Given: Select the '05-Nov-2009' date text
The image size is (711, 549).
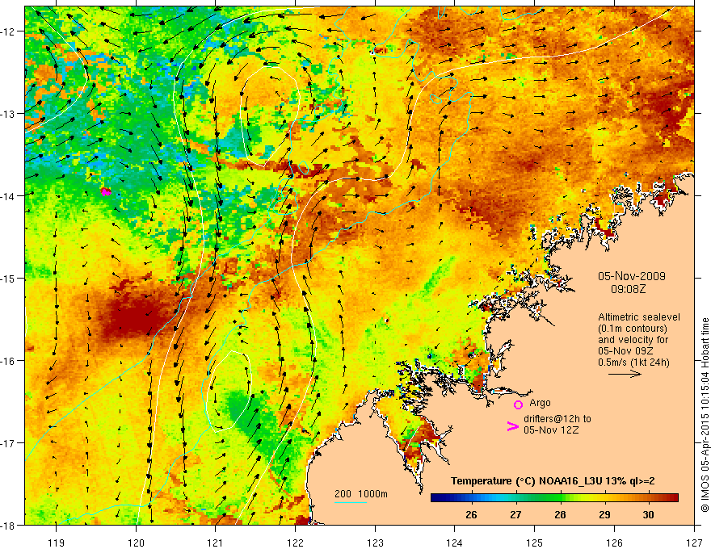Looking at the screenshot, I should point(632,276).
